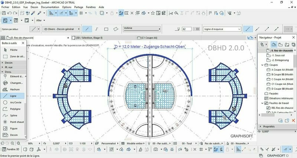Click the Redo arrow icon
The image size is (297, 158).
(x=15, y=13)
